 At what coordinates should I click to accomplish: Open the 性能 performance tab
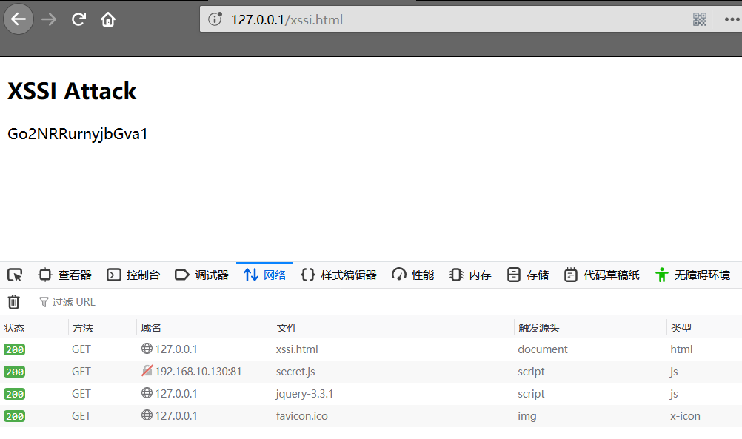[x=413, y=275]
